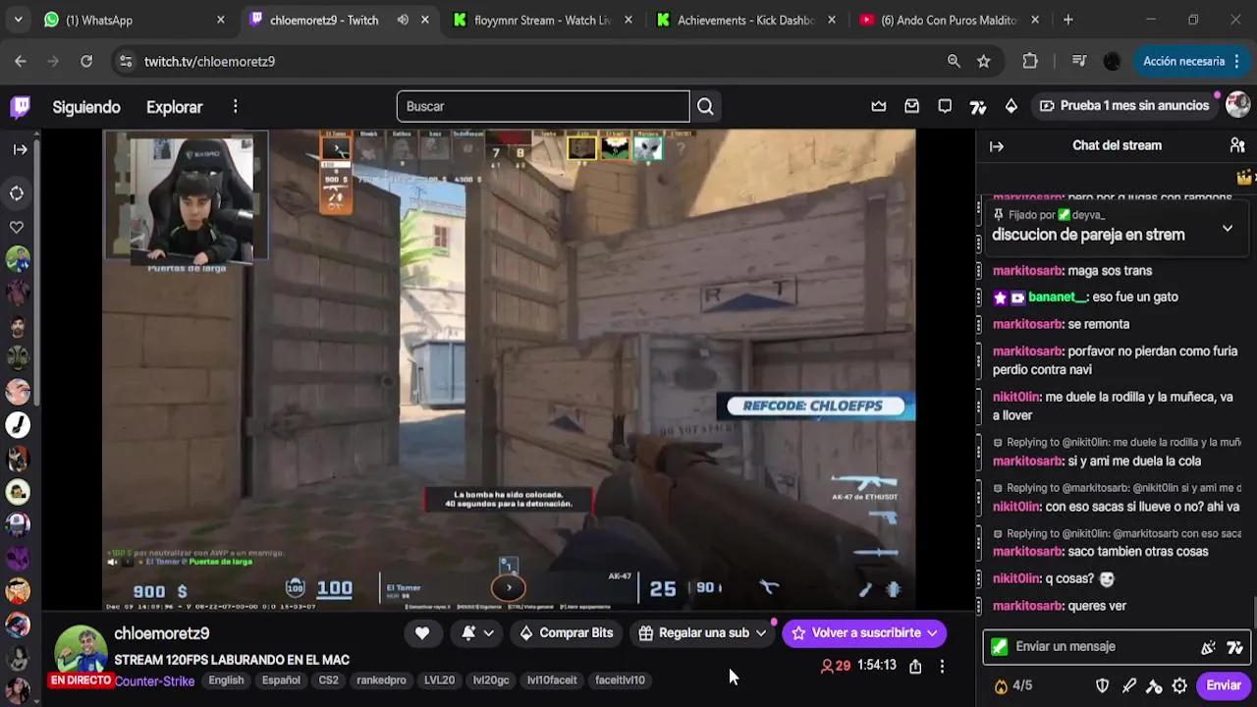The width and height of the screenshot is (1257, 707).
Task: Switch to floyymnr Stream Kick tab
Action: tap(543, 20)
